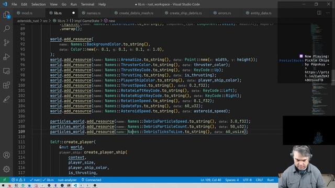Click the vertical scrollbar slider
Image resolution: width=335 pixels, height=188 pixels.
[x=333, y=78]
